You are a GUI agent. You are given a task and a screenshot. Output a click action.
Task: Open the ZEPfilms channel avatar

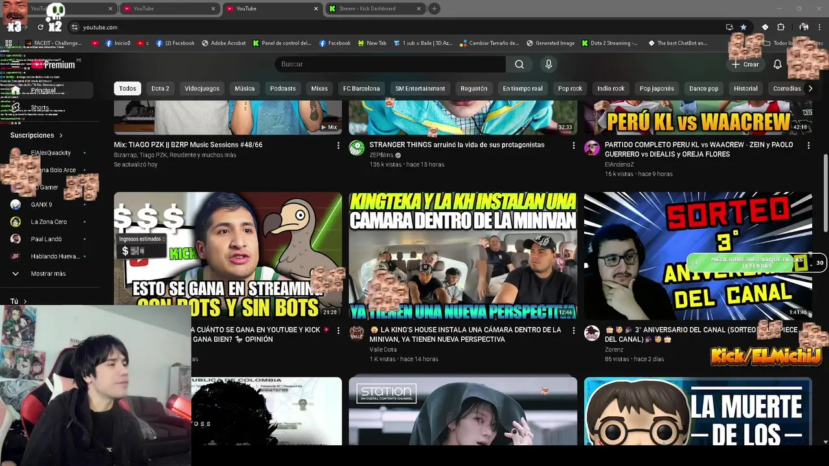click(357, 148)
